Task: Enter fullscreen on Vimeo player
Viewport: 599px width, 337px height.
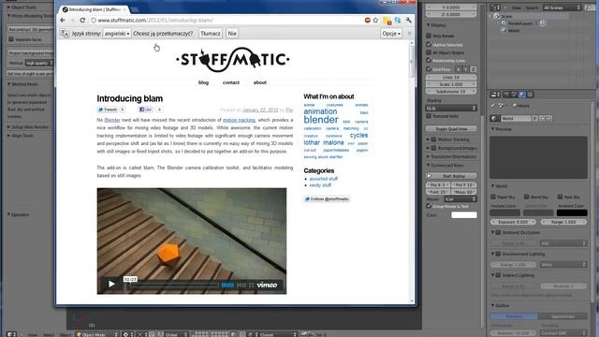Action: click(x=252, y=285)
